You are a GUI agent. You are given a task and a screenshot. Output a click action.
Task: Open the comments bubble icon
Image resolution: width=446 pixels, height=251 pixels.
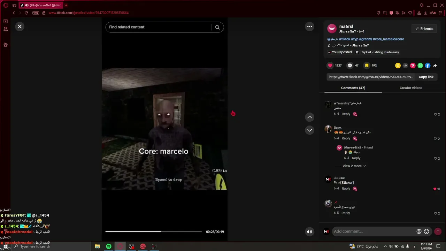(x=350, y=66)
